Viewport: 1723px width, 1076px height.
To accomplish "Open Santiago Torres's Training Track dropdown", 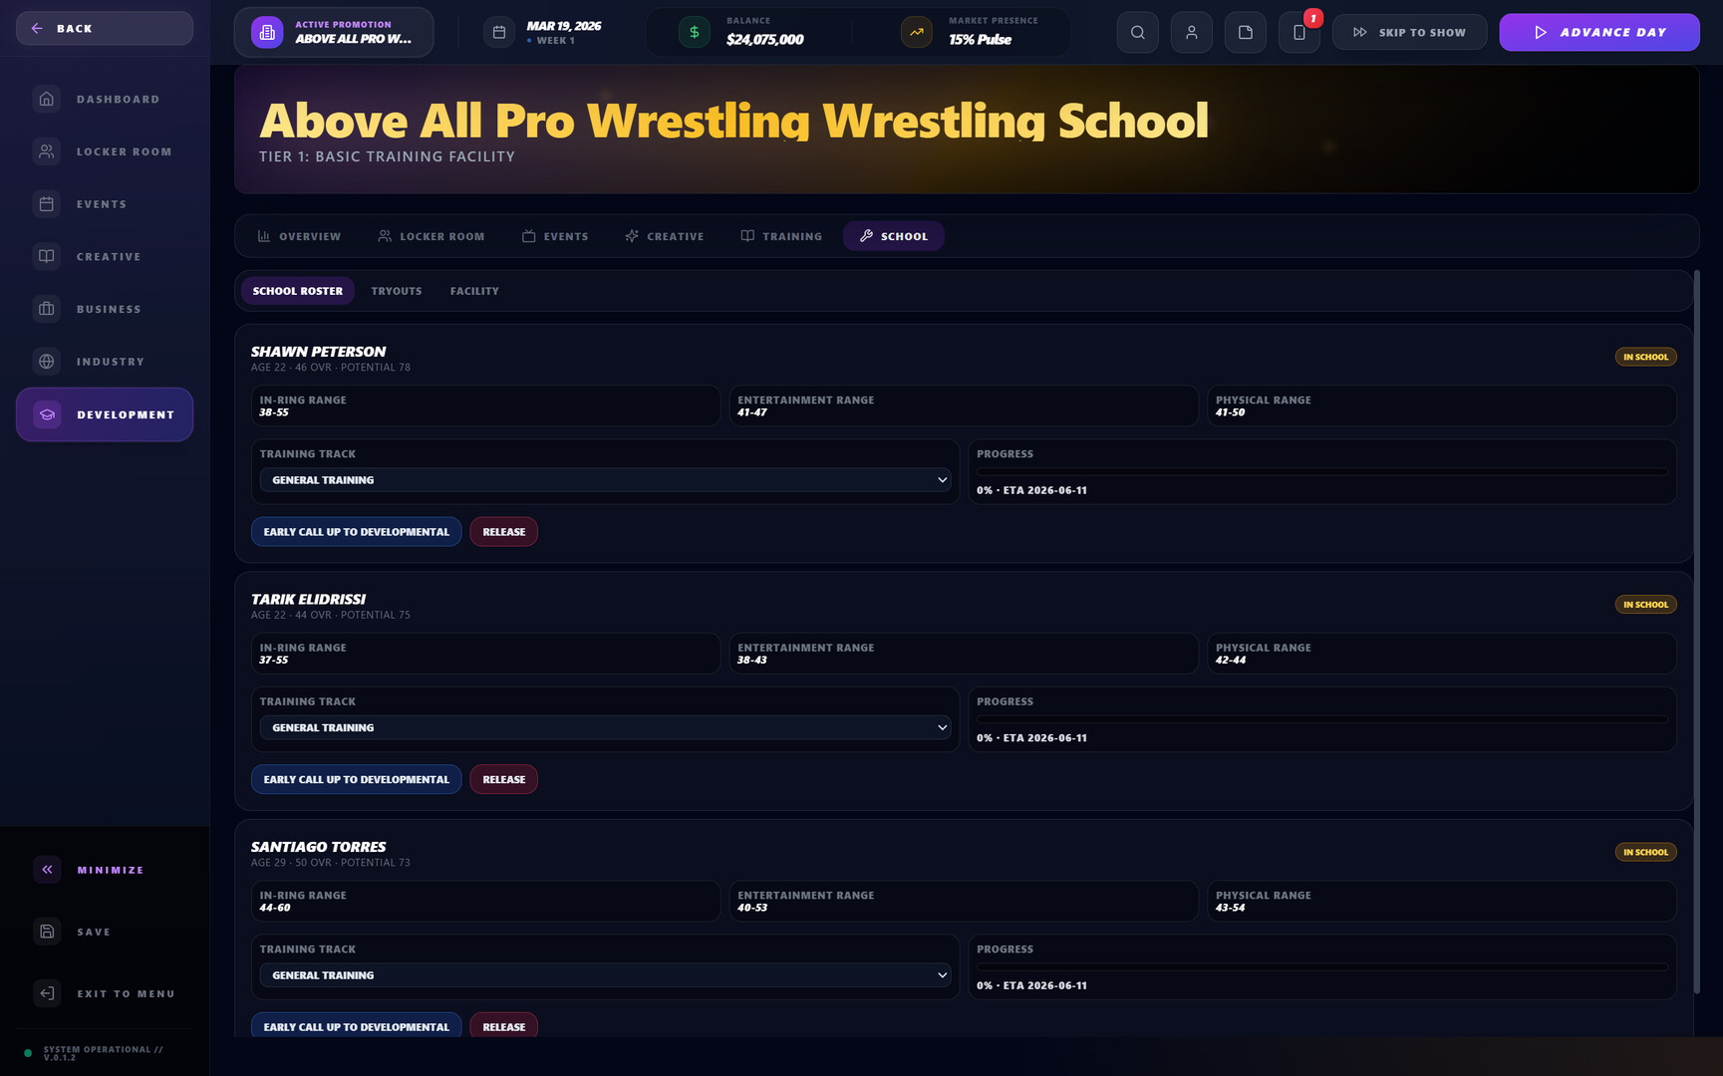I will (605, 975).
